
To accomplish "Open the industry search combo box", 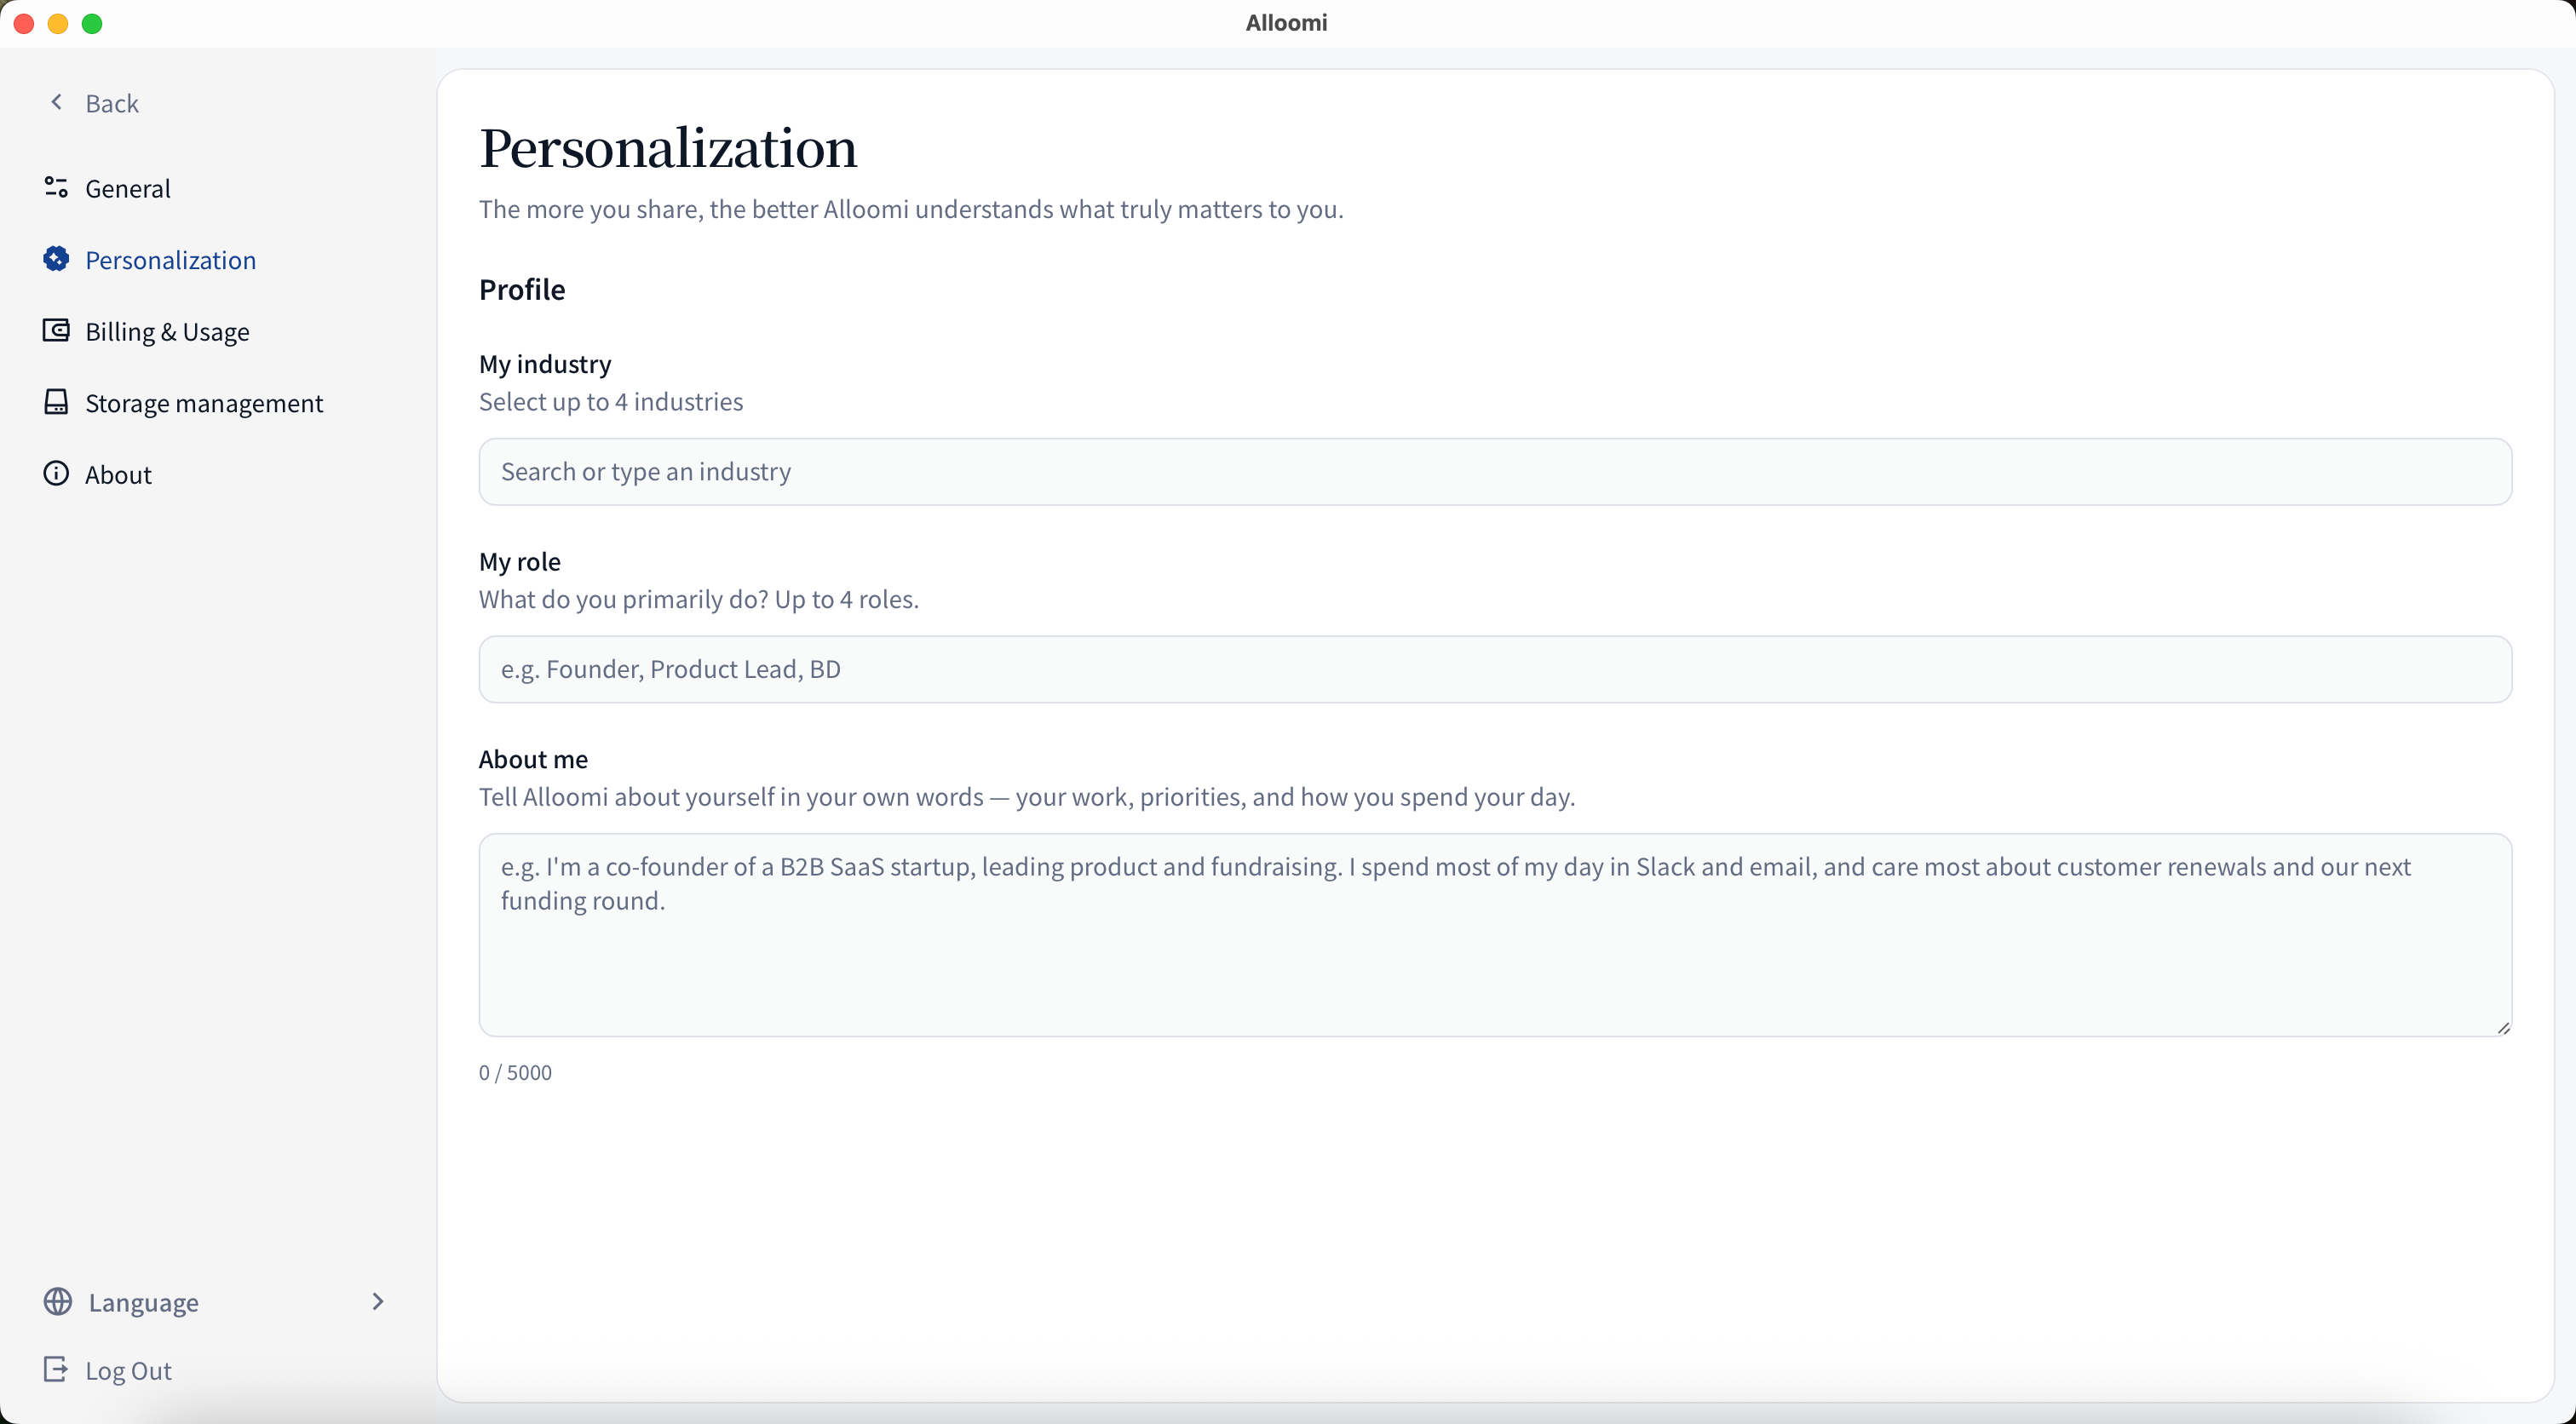I will (x=1494, y=471).
